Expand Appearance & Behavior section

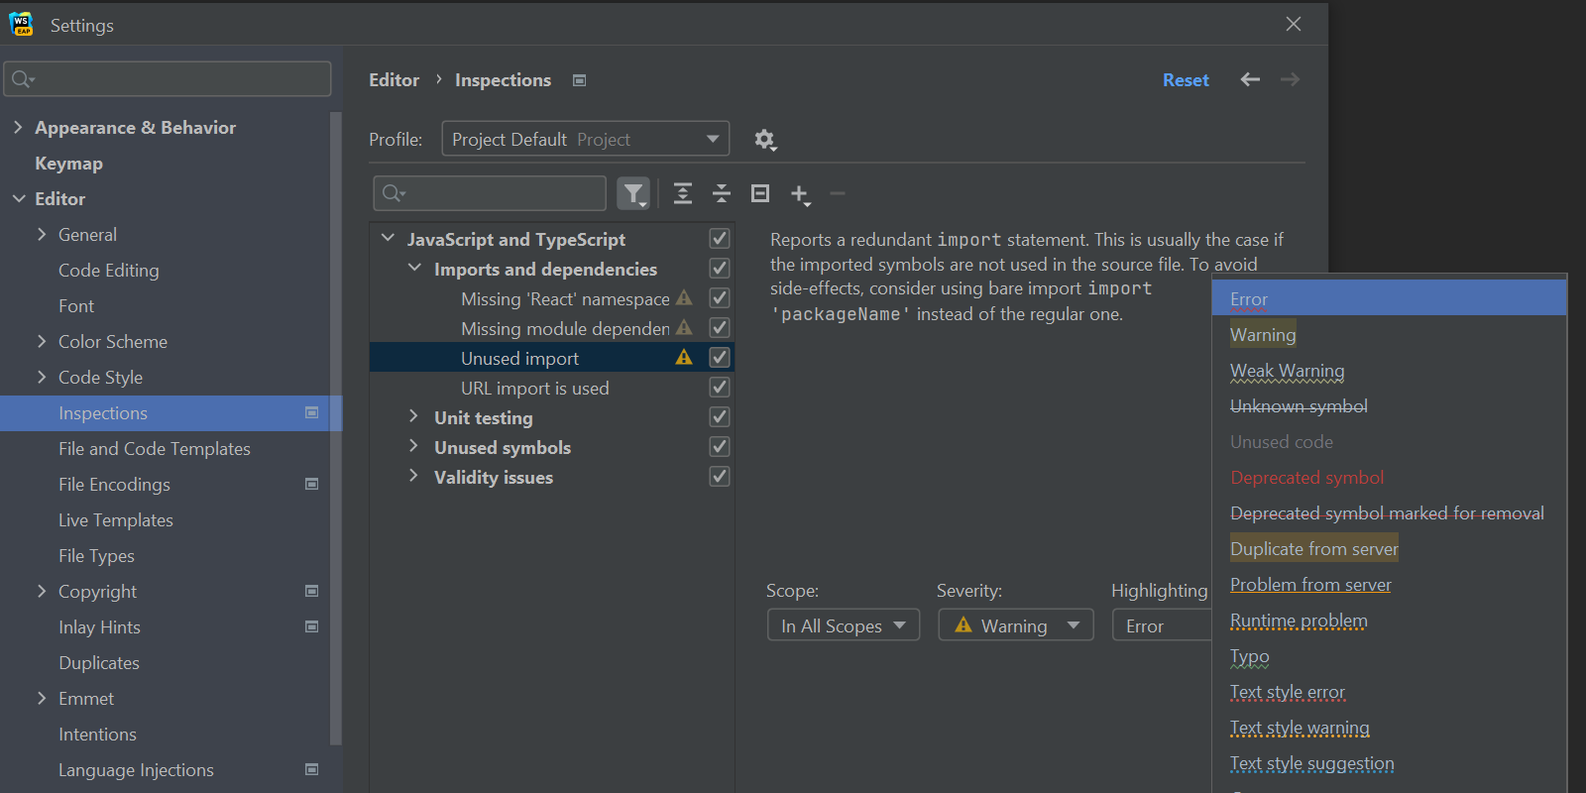point(18,127)
